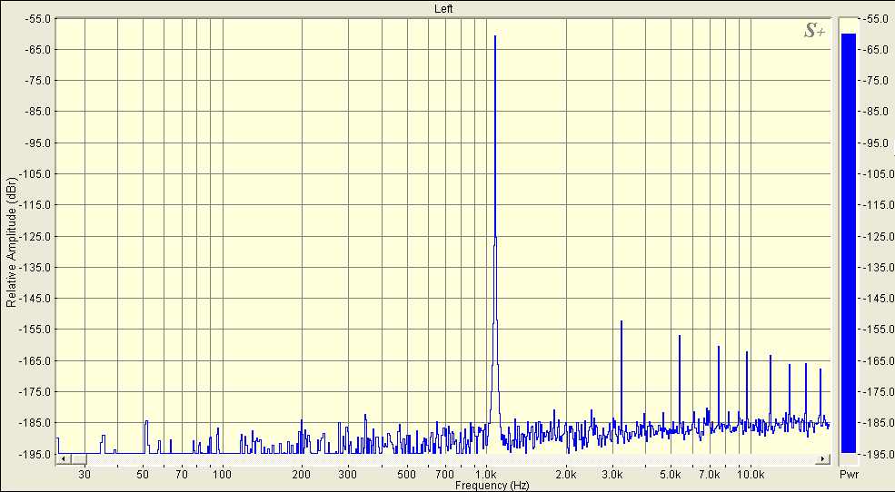Click the "-55.0" label on the left amplitude axis
Screen dimensions: 895x492
click(x=37, y=18)
